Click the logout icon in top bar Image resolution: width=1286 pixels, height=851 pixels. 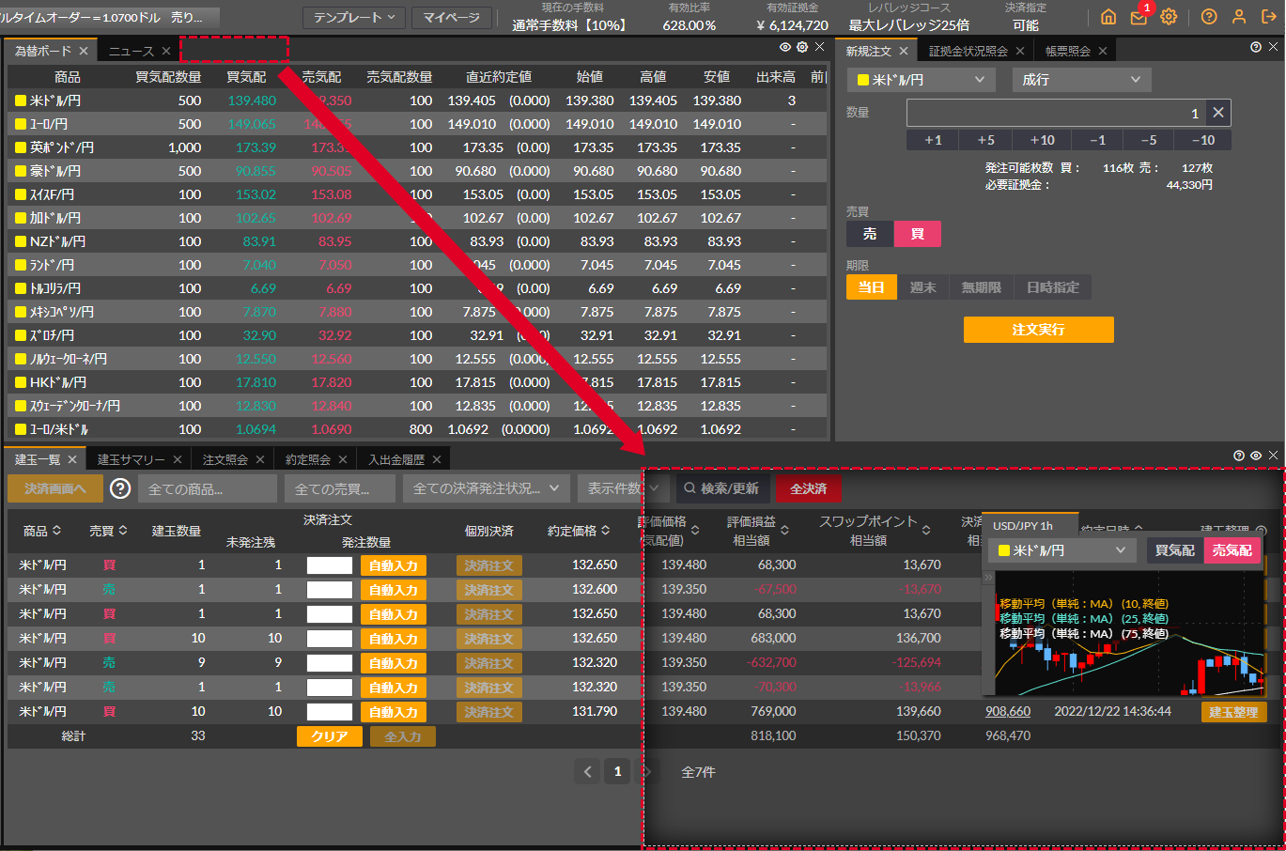click(x=1268, y=17)
